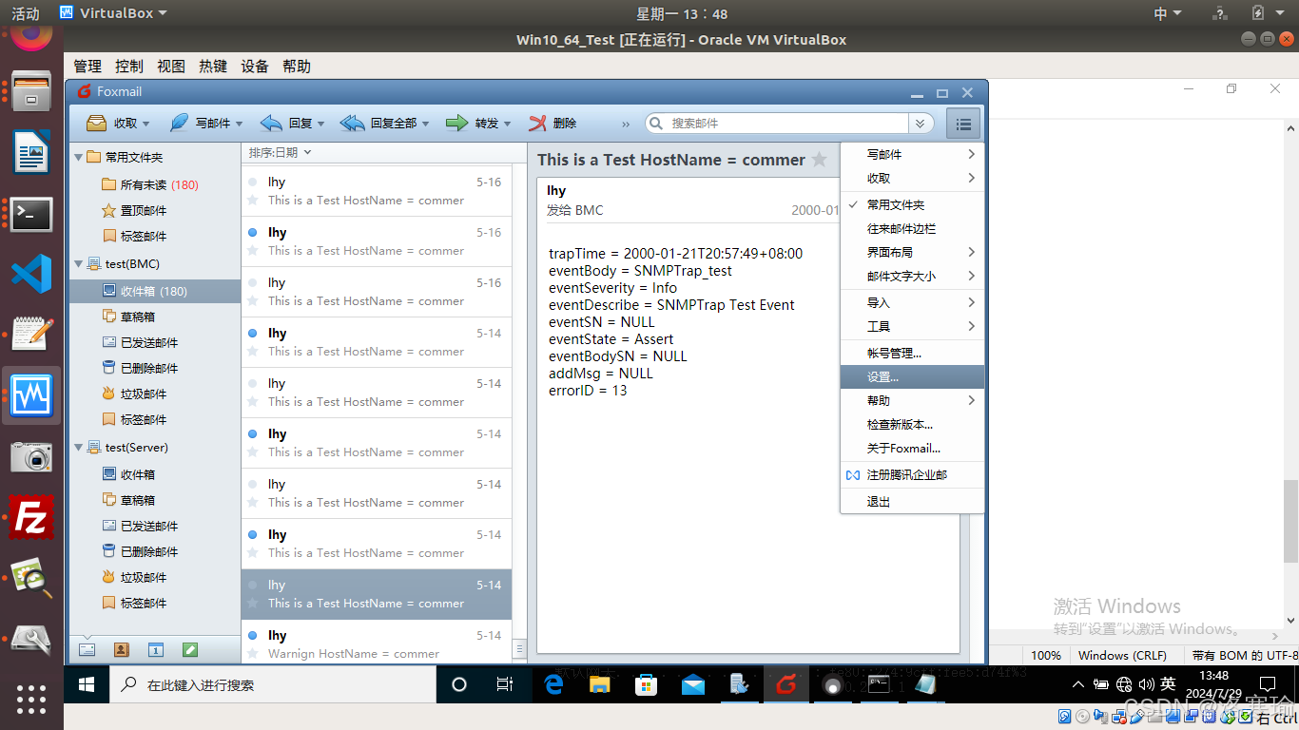Open Microsoft Store icon in taskbar
This screenshot has height=730, width=1299.
[647, 684]
